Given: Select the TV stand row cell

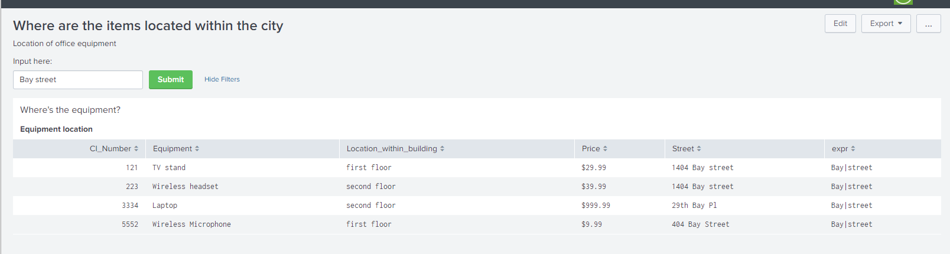Looking at the screenshot, I should coord(169,168).
